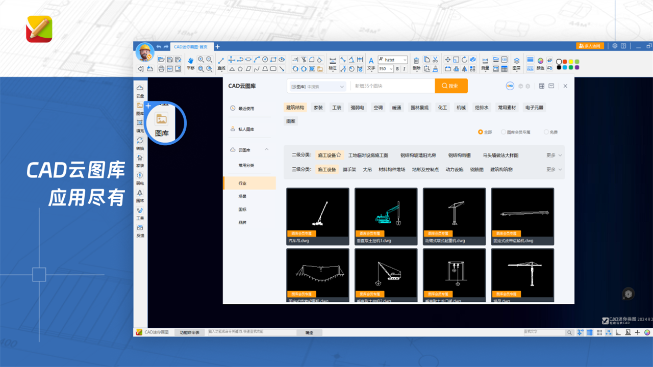Viewport: 653px width, 367px height.
Task: Pick the red color swatch in toolbar
Action: 565,61
